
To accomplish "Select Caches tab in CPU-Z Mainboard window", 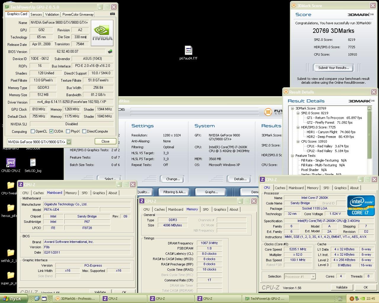I will 38,193.
